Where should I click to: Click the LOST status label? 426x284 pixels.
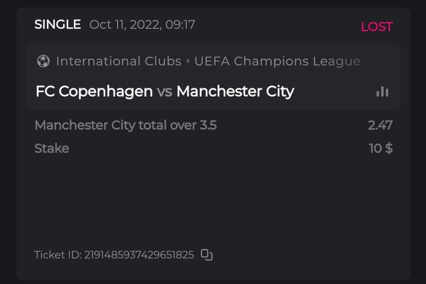click(x=377, y=27)
